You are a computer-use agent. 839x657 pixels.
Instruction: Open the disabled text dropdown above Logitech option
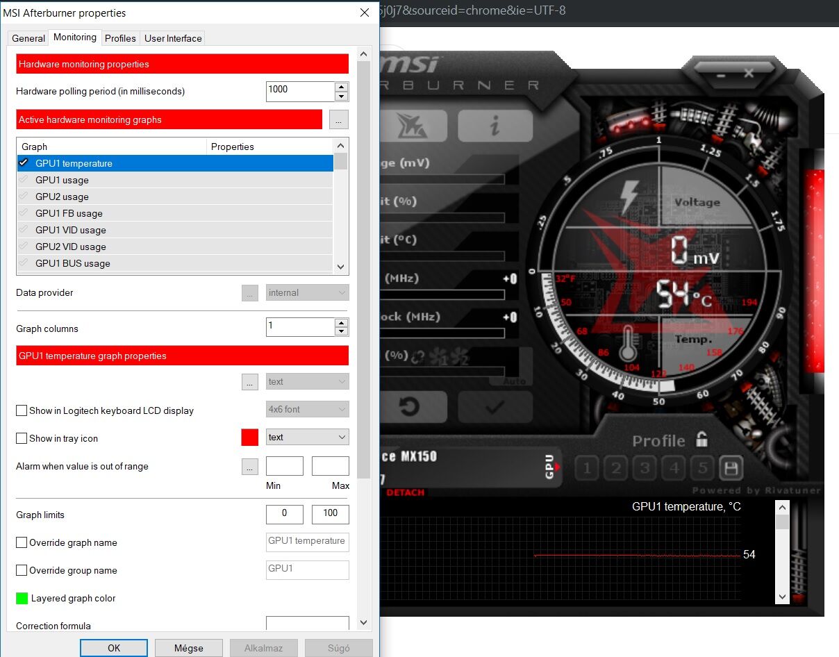307,382
